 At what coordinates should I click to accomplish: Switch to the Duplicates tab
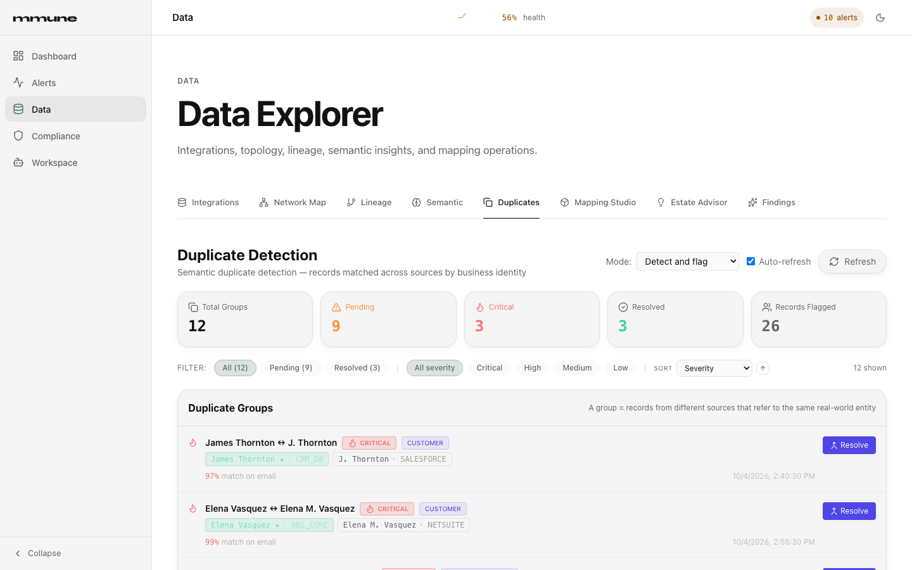[511, 203]
